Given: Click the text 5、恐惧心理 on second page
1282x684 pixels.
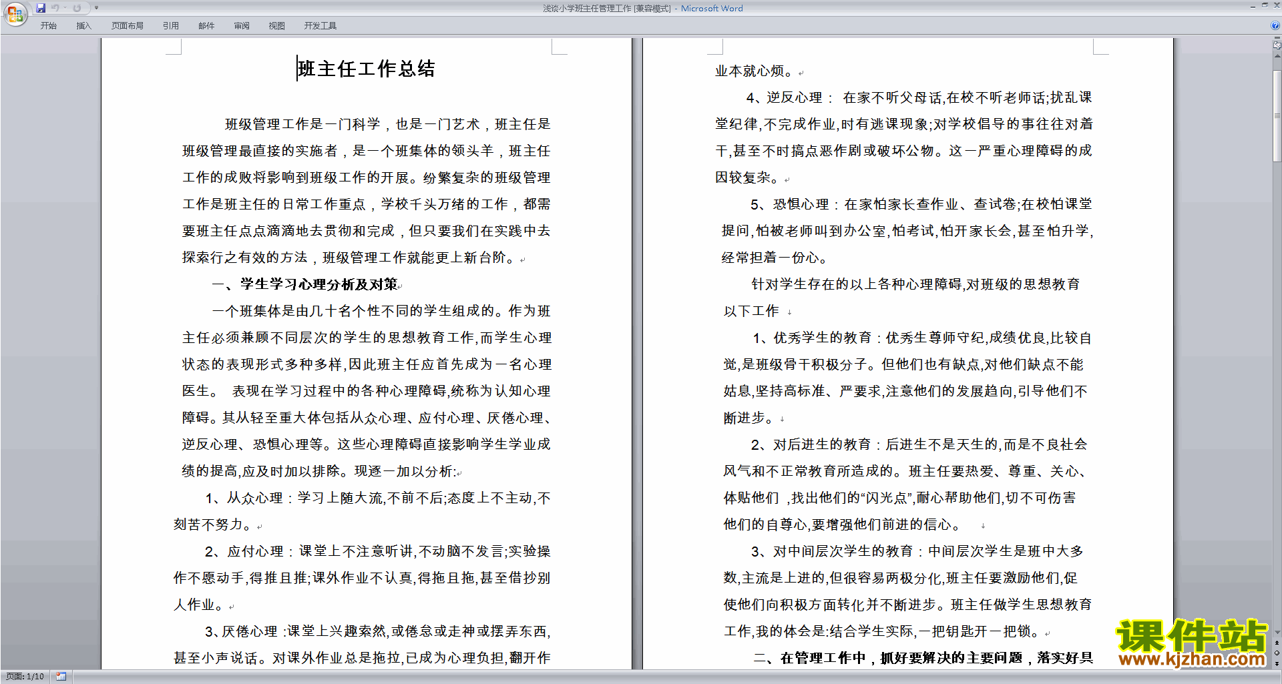Looking at the screenshot, I should (x=790, y=204).
